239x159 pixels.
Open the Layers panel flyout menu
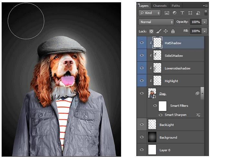click(x=205, y=5)
